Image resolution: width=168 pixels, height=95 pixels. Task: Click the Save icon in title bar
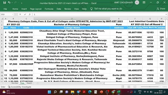point(4,3)
